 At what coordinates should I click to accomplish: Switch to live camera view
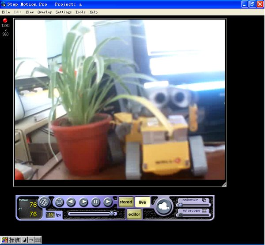click(143, 202)
